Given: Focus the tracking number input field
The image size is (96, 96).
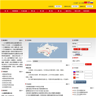Looking at the screenshot, I should coord(78,64).
